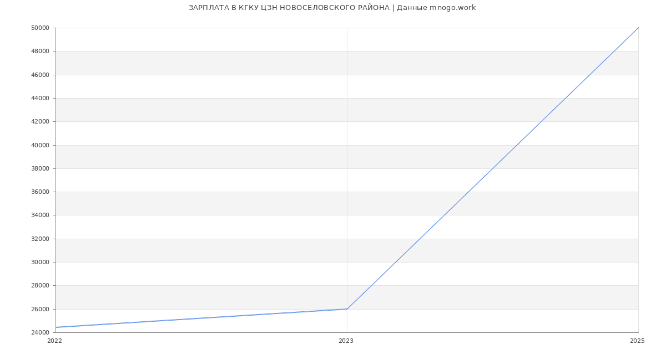Click the line's starting point at 2022
Viewport: 666px width, 360px height.
click(x=56, y=327)
